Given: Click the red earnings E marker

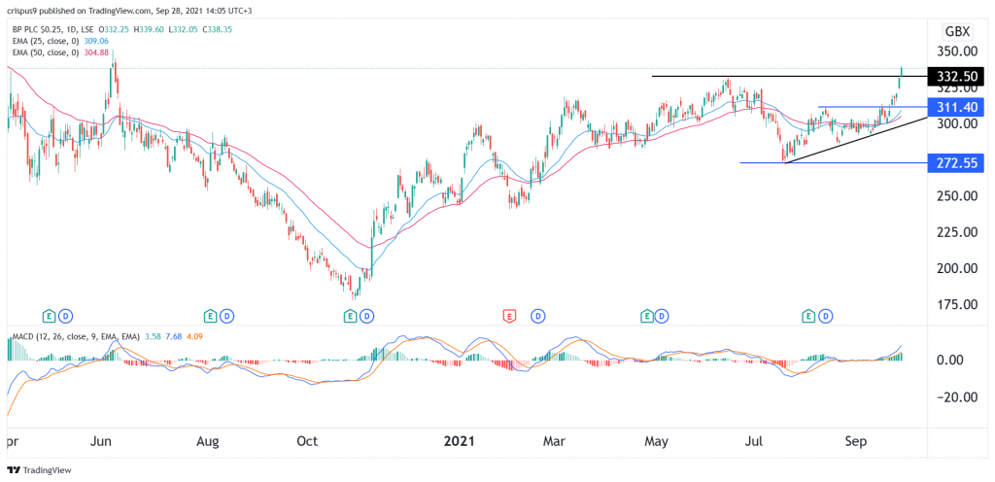Looking at the screenshot, I should [508, 315].
